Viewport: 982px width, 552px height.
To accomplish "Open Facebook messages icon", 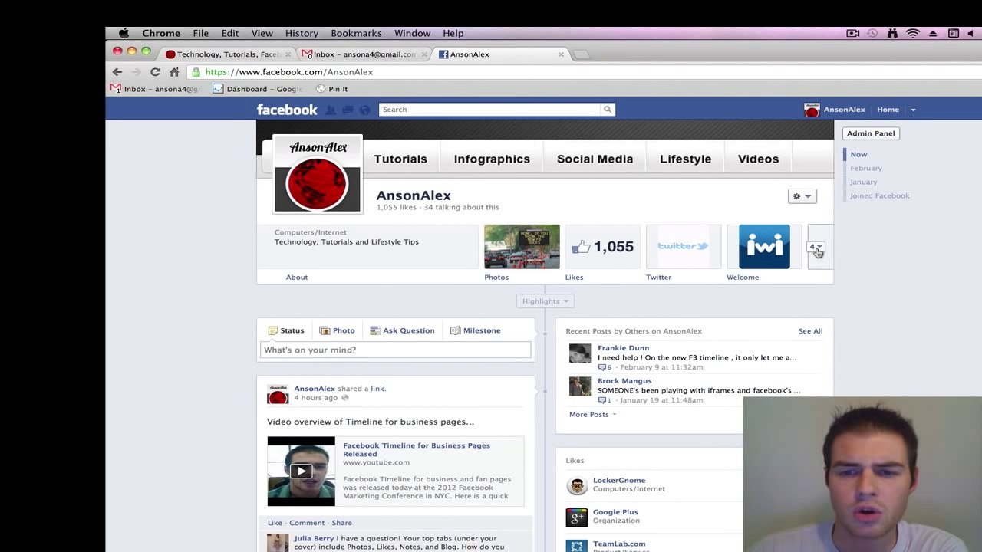I will pyautogui.click(x=348, y=110).
